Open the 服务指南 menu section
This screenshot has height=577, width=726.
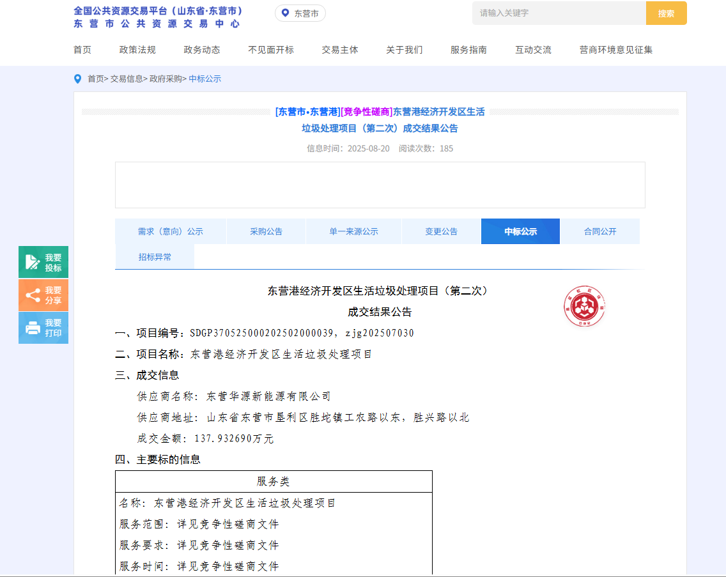tap(467, 49)
